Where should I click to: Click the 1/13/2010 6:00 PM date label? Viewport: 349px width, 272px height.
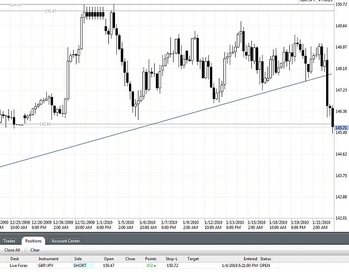[x=235, y=225]
